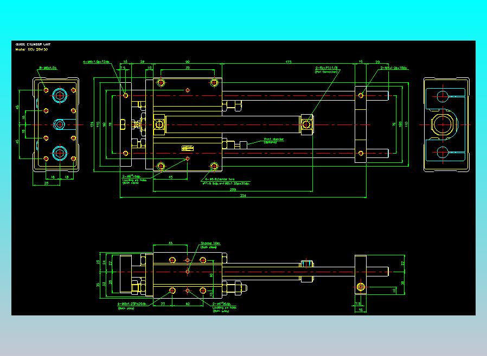This screenshot has width=487, height=356.
Task: Select the '2-M6x1.0px10dp' callout near right plate
Action: (394, 68)
